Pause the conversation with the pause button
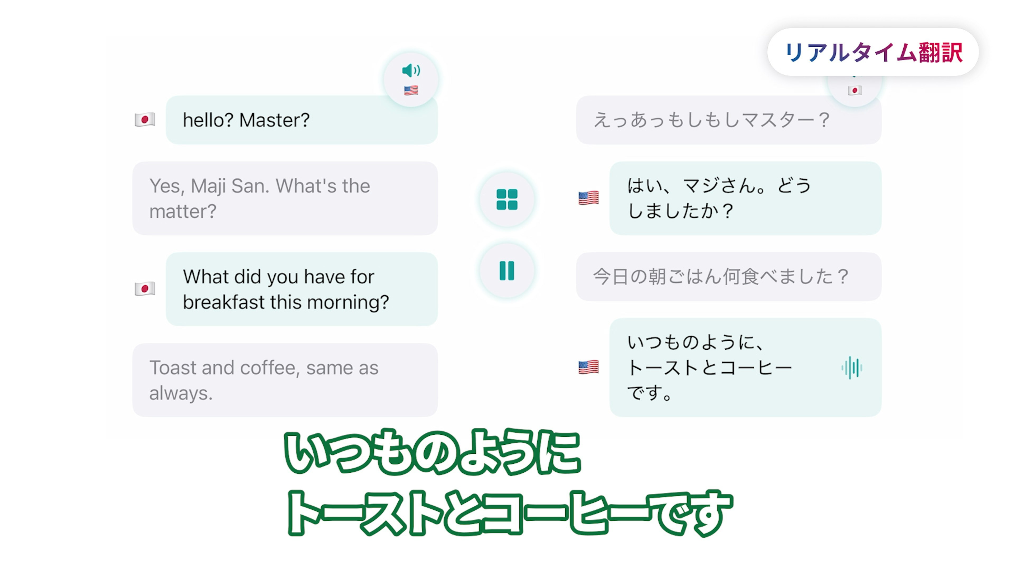This screenshot has width=1014, height=570. pos(507,271)
